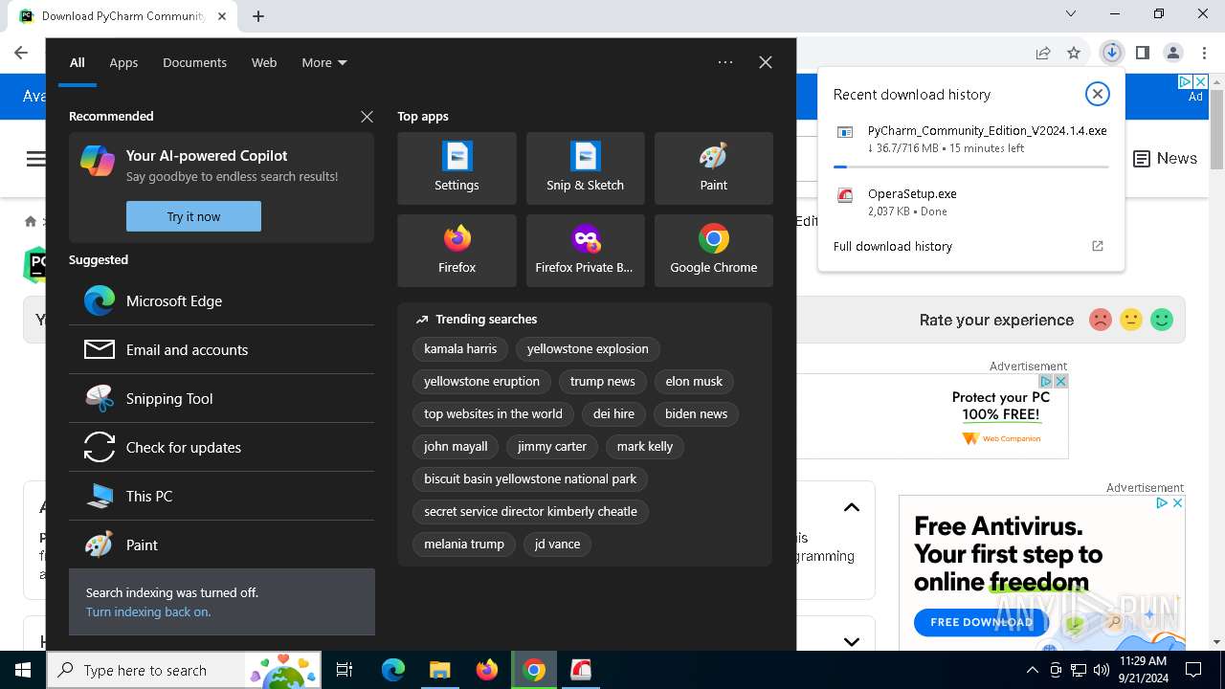
Task: Launch Firefox tile in Top apps
Action: click(457, 251)
